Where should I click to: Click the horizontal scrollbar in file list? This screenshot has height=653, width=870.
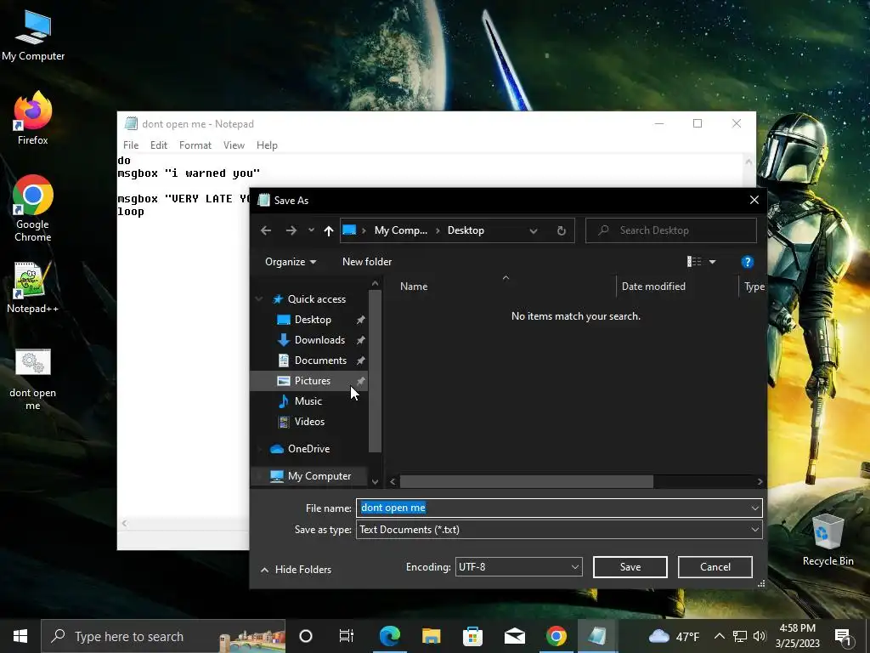pyautogui.click(x=526, y=481)
